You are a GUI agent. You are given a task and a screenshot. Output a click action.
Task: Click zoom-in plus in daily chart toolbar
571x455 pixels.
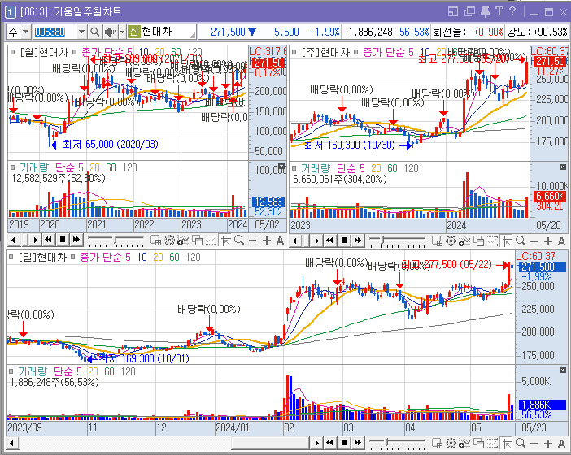tap(548, 443)
